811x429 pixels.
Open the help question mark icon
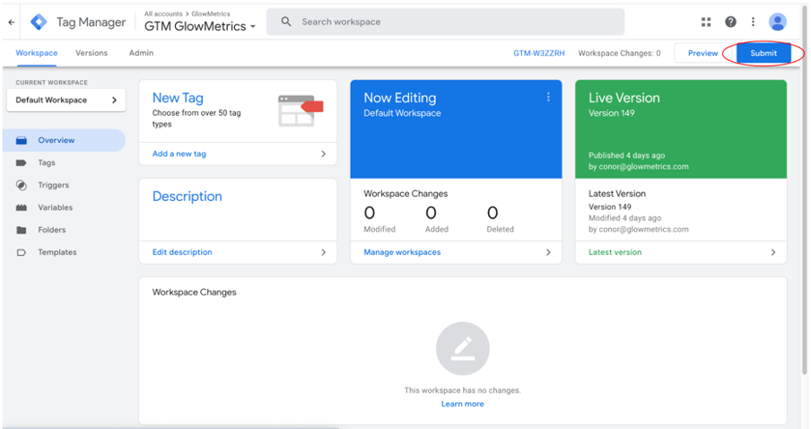tap(730, 22)
